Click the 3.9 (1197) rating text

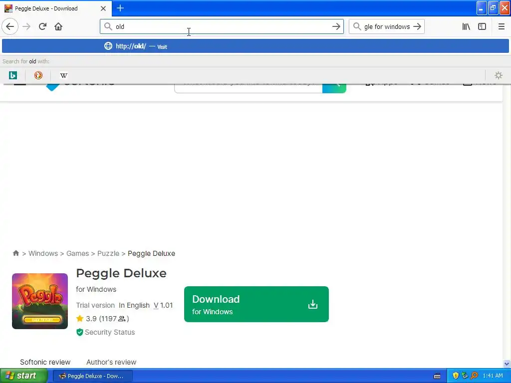[107, 319]
